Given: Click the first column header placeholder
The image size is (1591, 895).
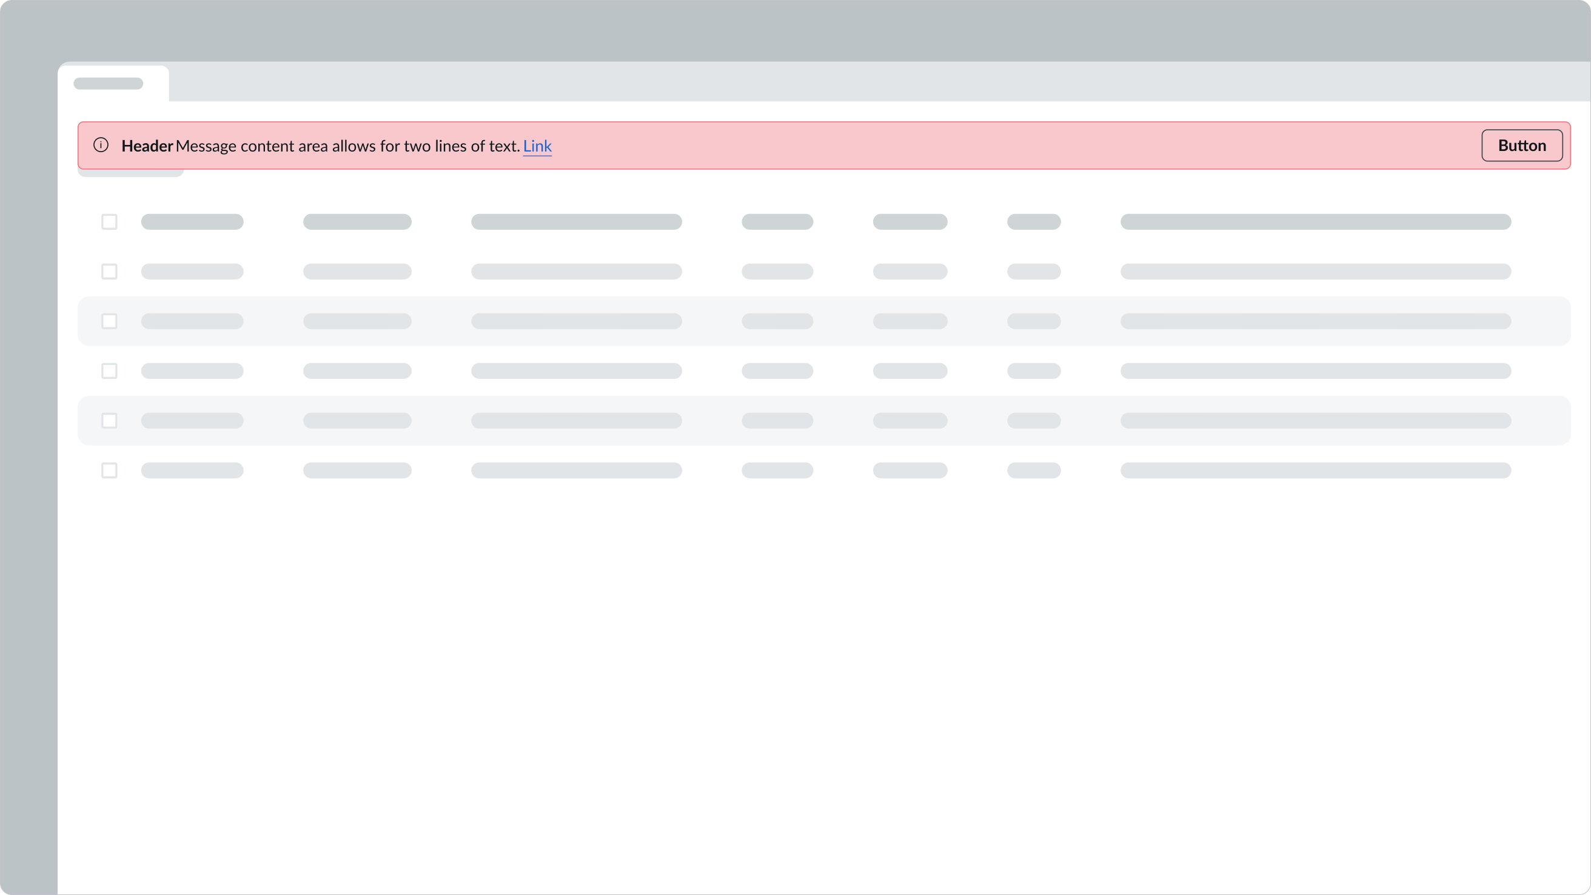Looking at the screenshot, I should pos(192,222).
